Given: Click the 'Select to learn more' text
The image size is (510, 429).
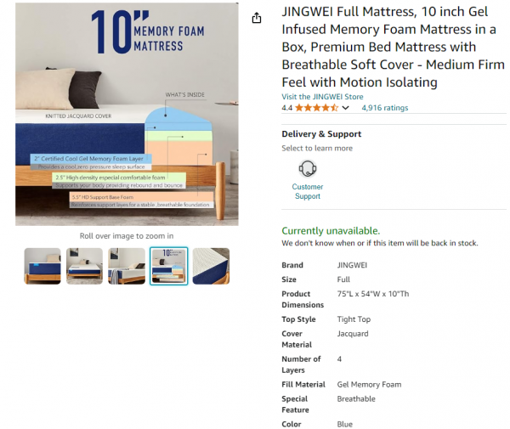Looking at the screenshot, I should pos(317,149).
